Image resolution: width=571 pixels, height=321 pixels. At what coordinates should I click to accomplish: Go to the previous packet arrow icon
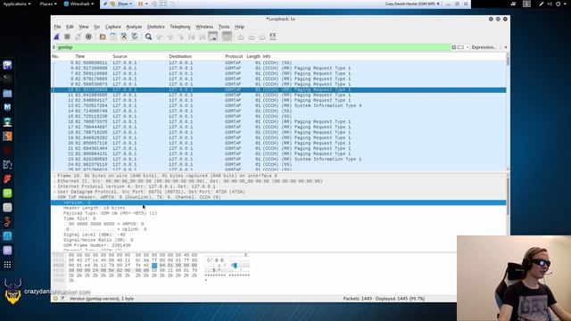[160, 37]
